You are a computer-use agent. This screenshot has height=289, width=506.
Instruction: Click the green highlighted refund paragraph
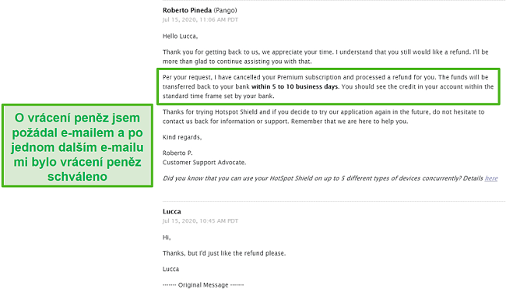(329, 86)
